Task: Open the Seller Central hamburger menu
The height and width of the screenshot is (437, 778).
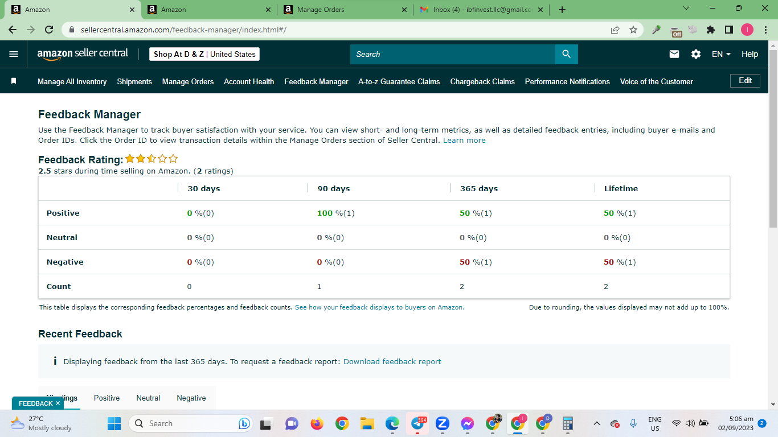Action: tap(14, 54)
